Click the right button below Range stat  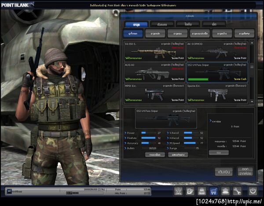pyautogui.click(x=178, y=155)
